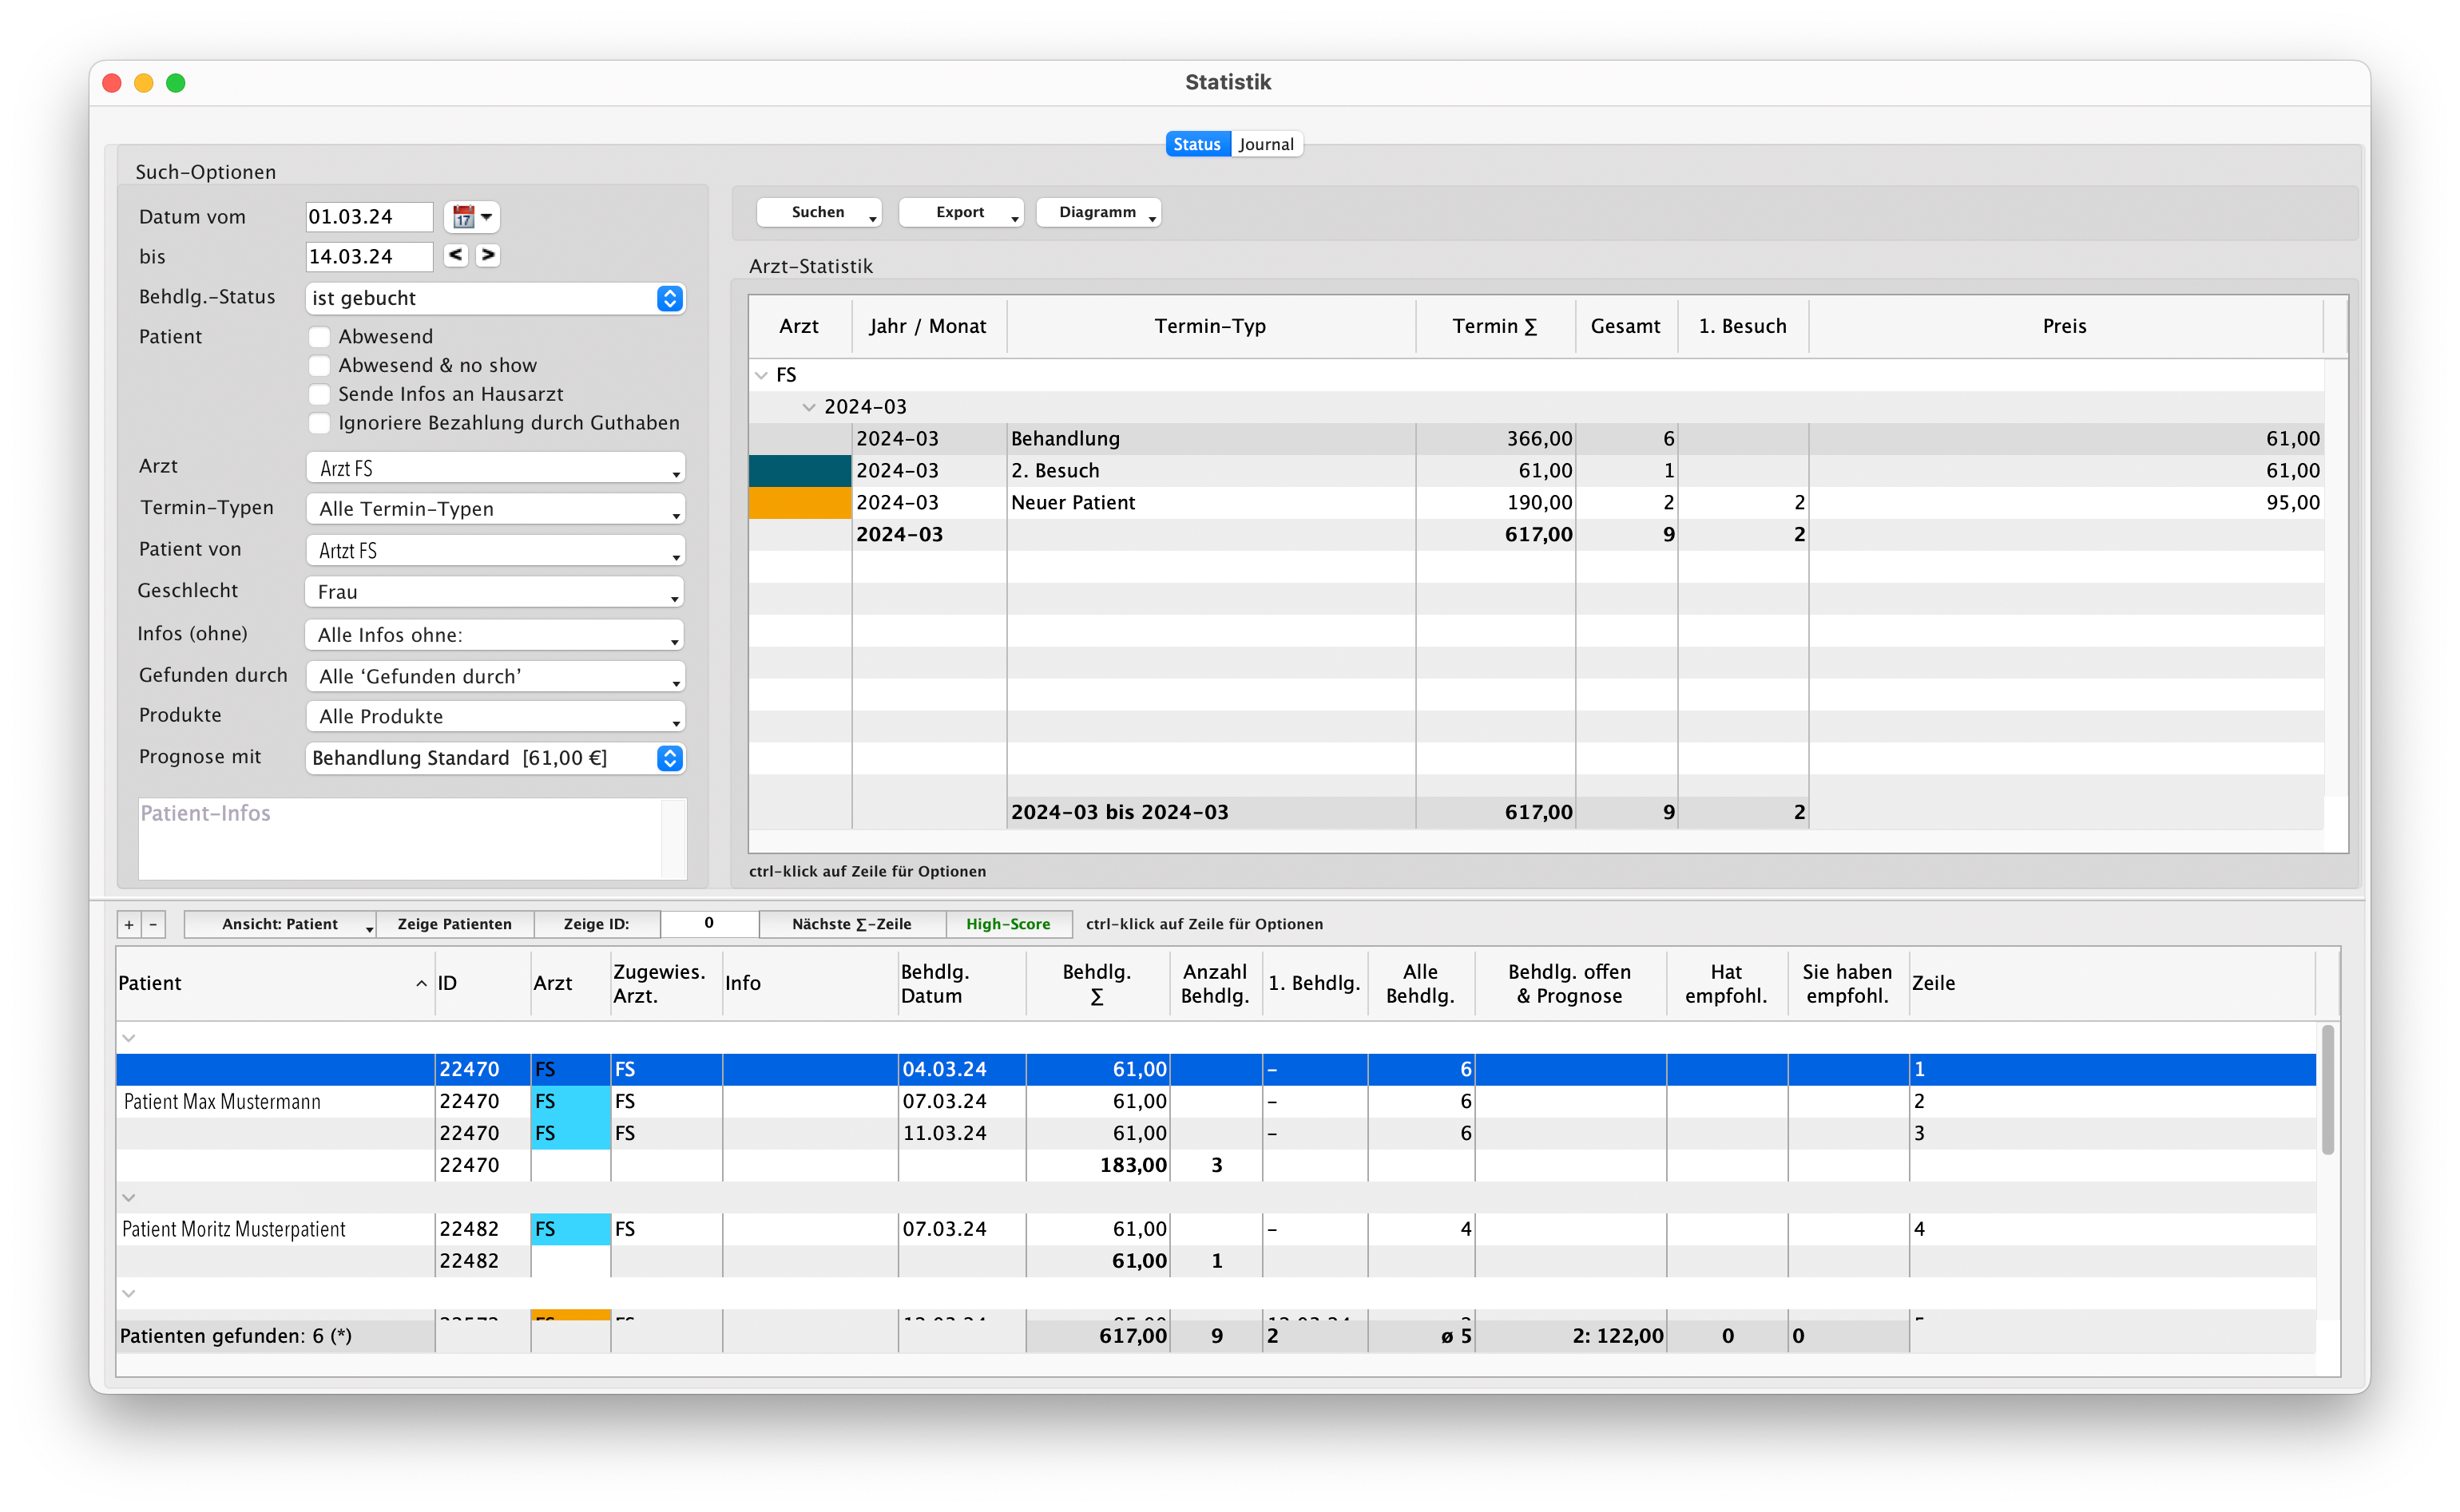Switch to the Journal tab
Image resolution: width=2460 pixels, height=1512 pixels.
coord(1265,144)
